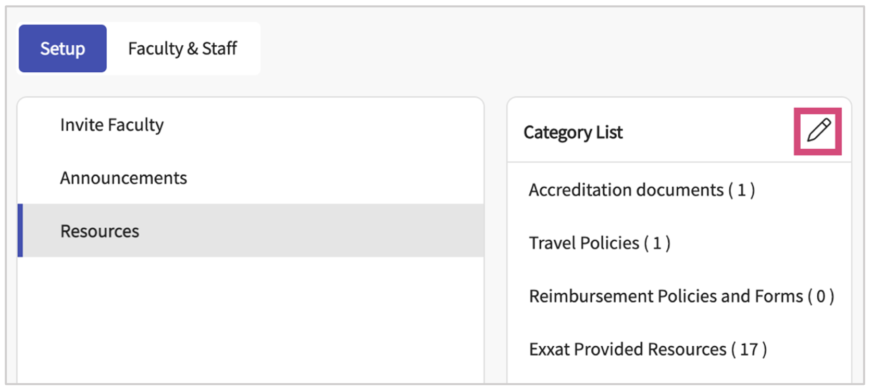Image resolution: width=871 pixels, height=391 pixels.
Task: Open the Accreditation documents category
Action: [x=641, y=190]
